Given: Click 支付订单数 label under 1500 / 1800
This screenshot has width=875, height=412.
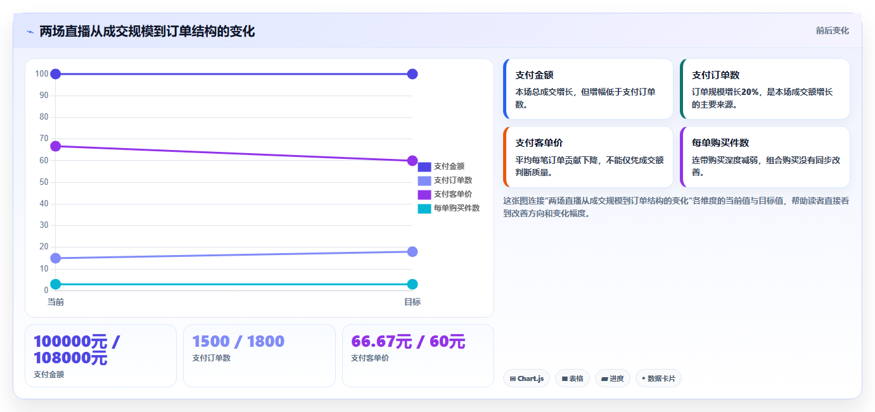Looking at the screenshot, I should point(211,358).
